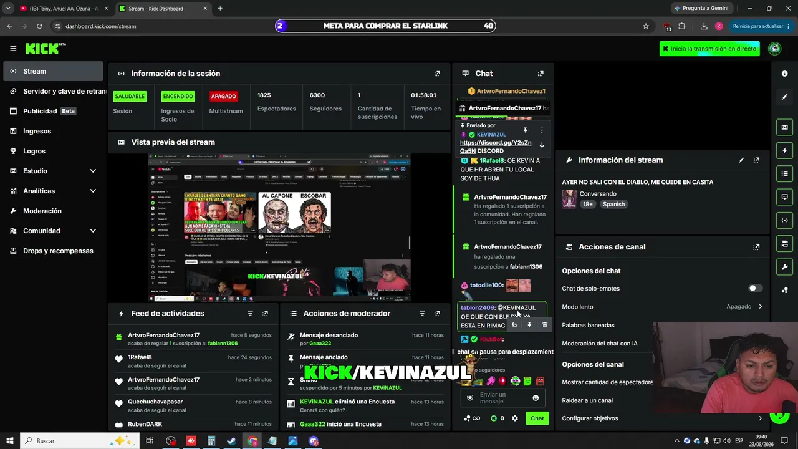This screenshot has width=798, height=449.
Task: Pop out the Información de la sesión panel
Action: point(437,74)
